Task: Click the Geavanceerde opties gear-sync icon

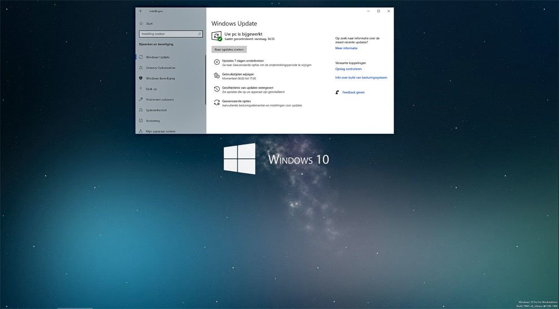Action: (x=216, y=103)
